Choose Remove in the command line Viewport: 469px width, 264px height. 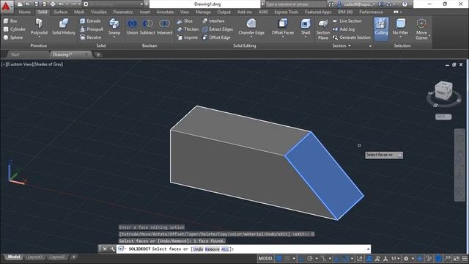pos(212,249)
